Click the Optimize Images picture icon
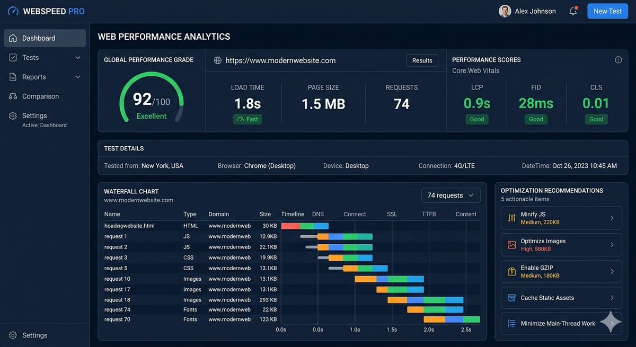 [511, 245]
